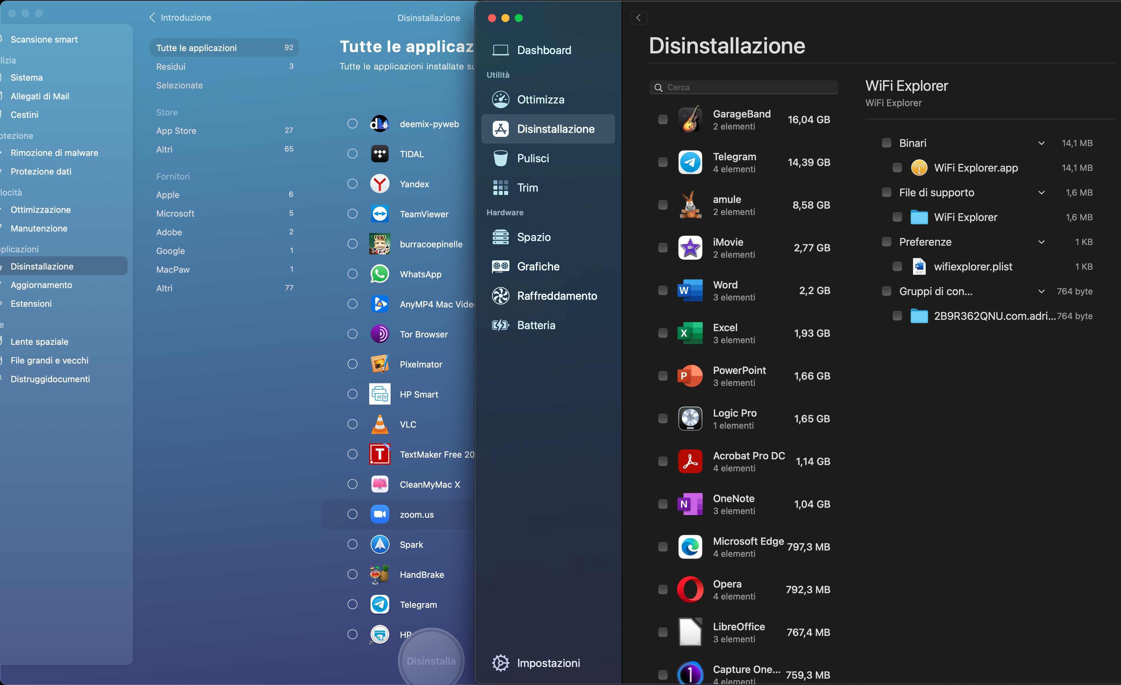Image resolution: width=1121 pixels, height=685 pixels.
Task: Click the iMovie star icon
Action: (x=690, y=247)
